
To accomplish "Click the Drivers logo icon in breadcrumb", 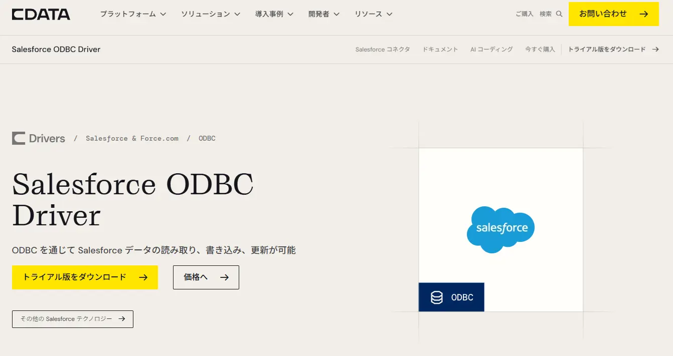I will 19,138.
